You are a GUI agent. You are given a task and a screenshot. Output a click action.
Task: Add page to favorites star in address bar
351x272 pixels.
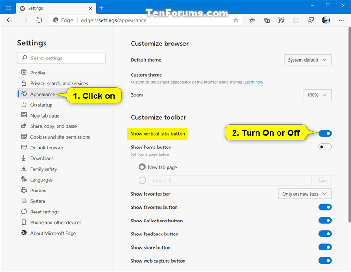tap(236, 21)
